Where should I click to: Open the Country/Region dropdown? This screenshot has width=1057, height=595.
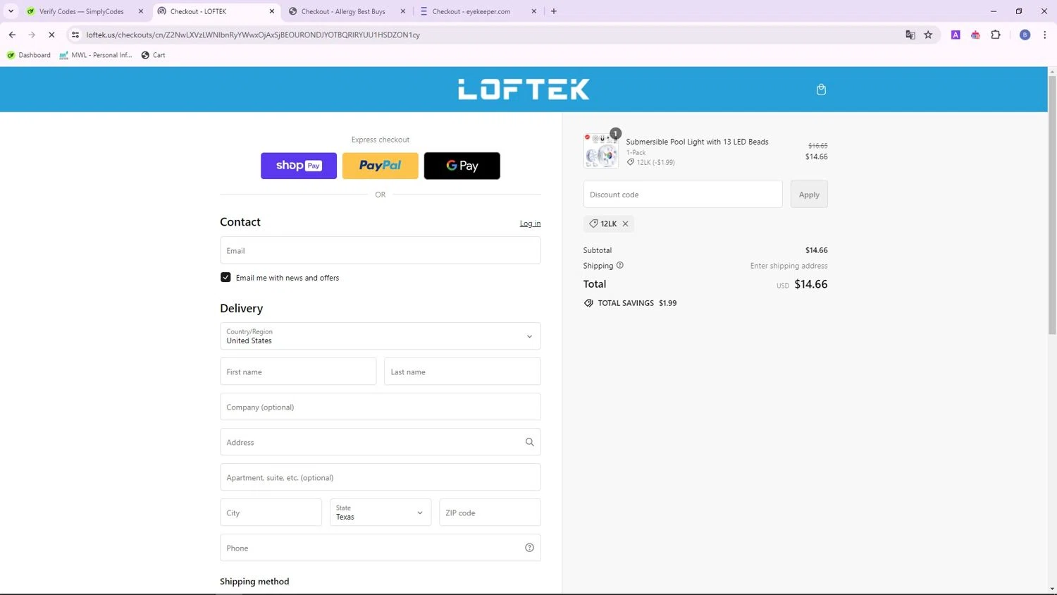381,336
